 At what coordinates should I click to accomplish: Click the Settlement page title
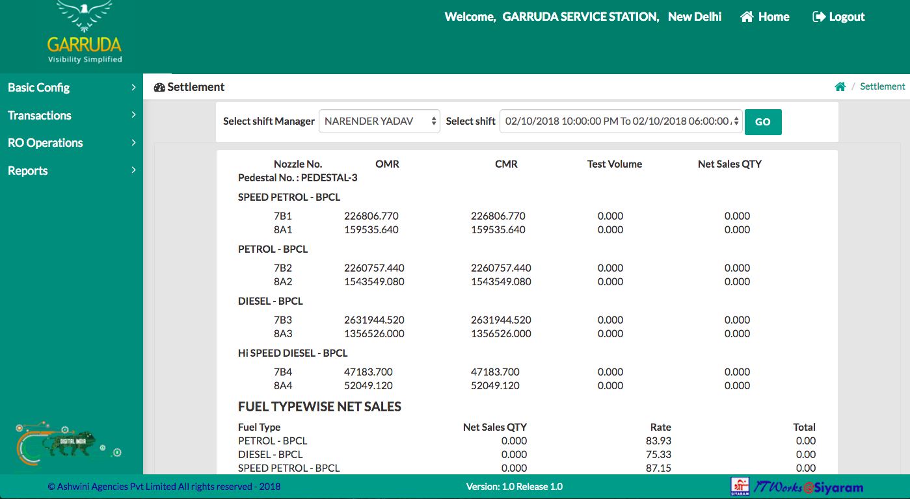pyautogui.click(x=196, y=87)
